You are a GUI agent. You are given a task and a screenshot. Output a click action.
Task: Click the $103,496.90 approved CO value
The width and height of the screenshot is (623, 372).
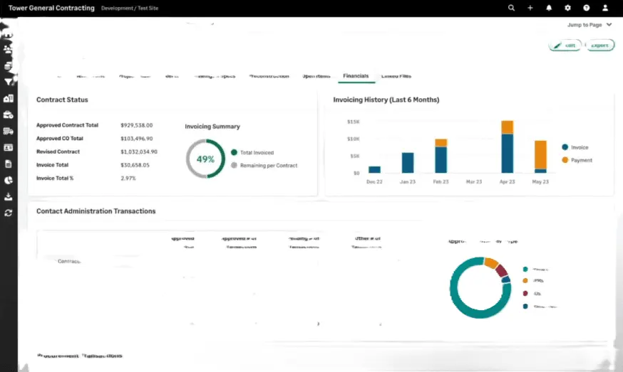point(137,139)
